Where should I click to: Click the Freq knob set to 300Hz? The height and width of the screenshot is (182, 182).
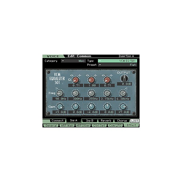76,93
